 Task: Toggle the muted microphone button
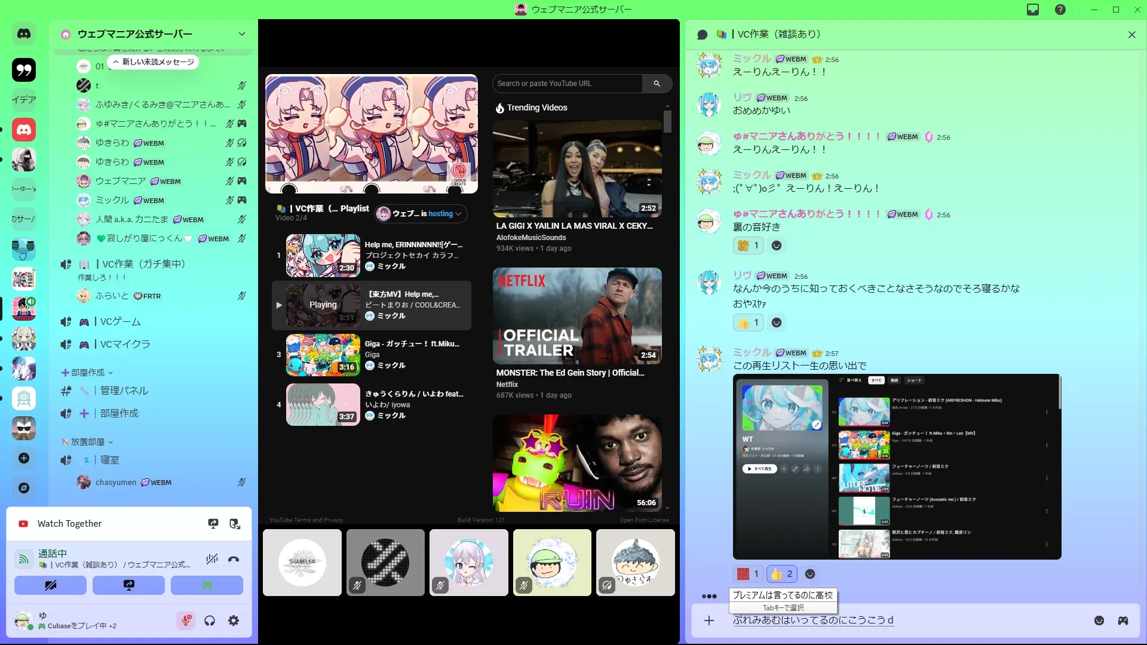pyautogui.click(x=186, y=621)
